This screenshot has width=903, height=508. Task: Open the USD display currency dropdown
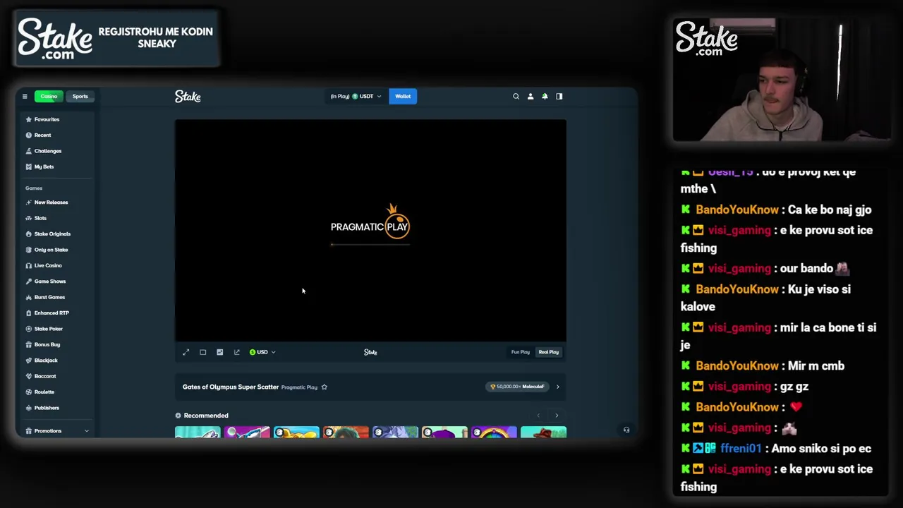click(262, 352)
